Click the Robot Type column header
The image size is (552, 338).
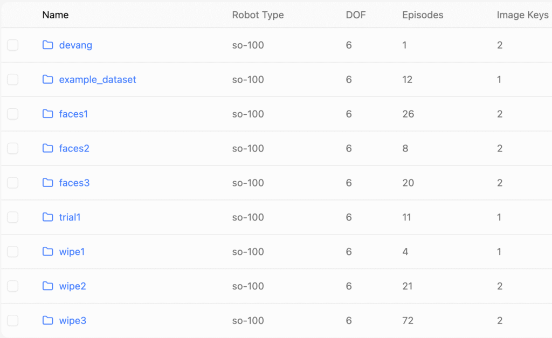[x=258, y=15]
